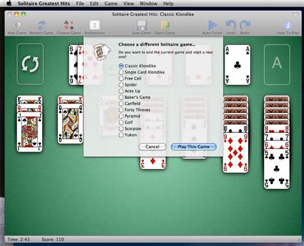Click the Open Game toolbar icon
Image resolution: width=304 pixels, height=246 pixels.
pos(165,25)
